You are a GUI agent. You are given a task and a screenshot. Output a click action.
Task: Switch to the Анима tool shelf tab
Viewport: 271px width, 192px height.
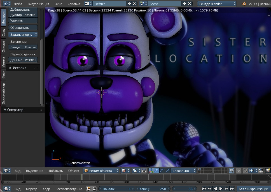tap(3, 62)
